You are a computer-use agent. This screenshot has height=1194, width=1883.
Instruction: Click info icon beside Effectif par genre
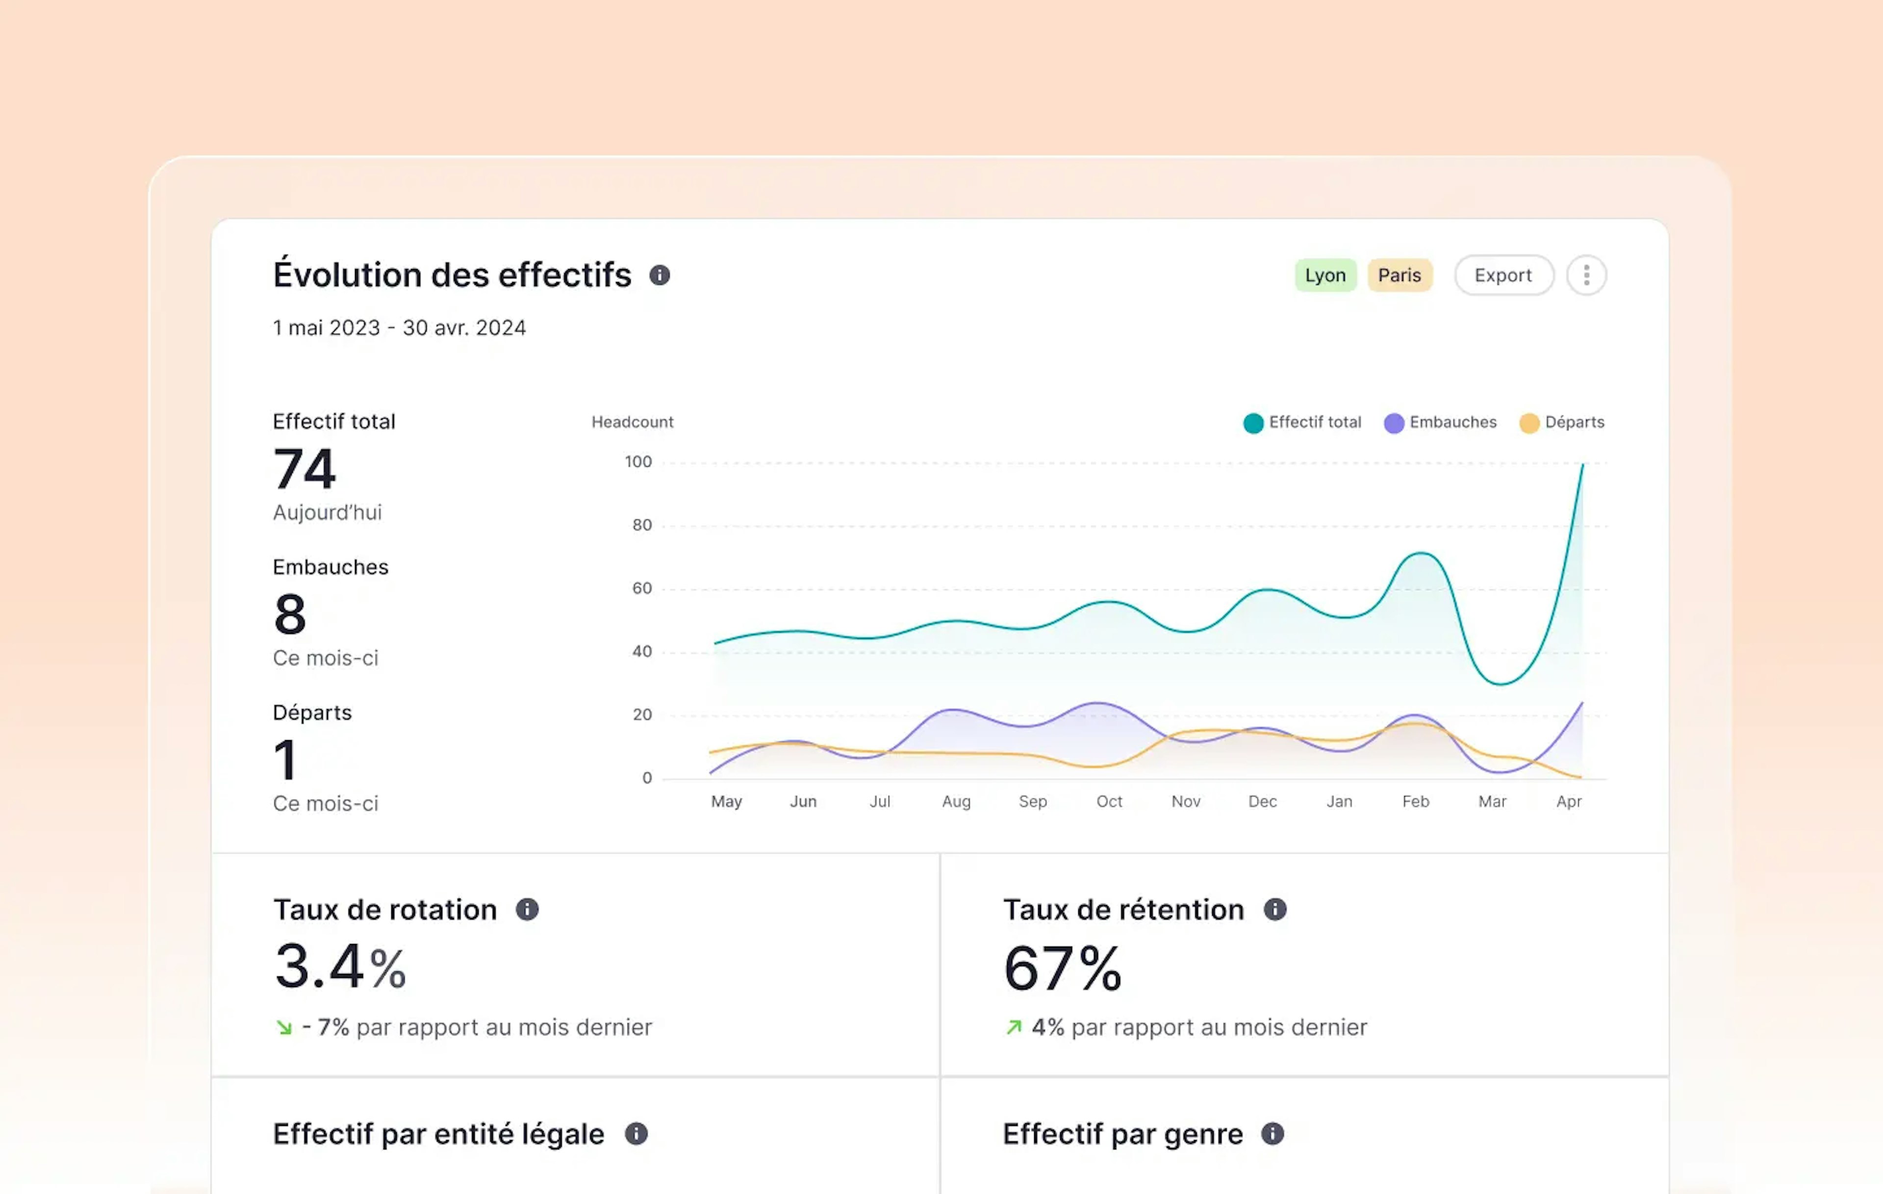coord(1272,1134)
